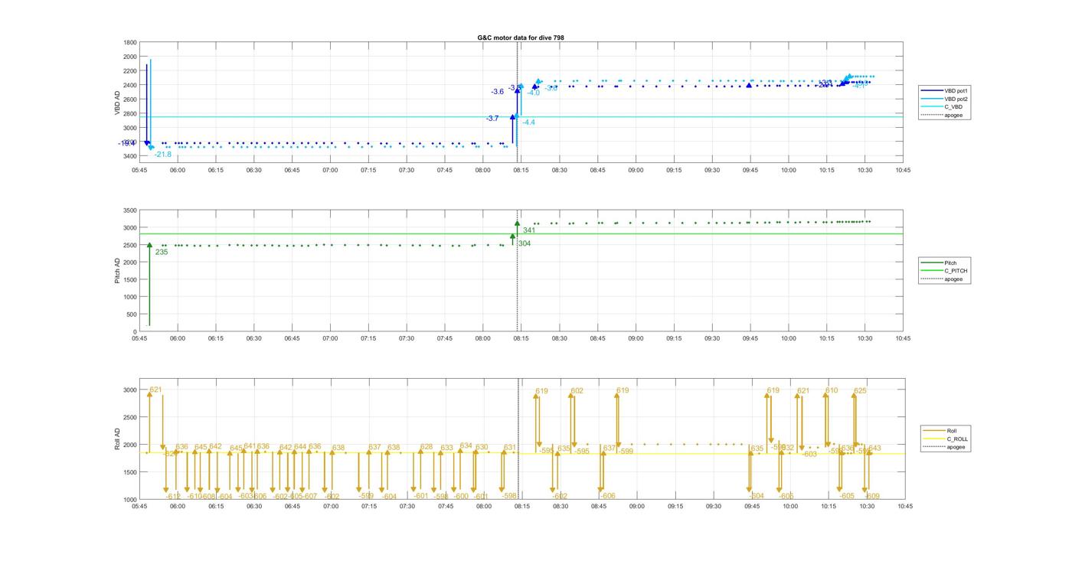Click the light blue "-4.0" VBD label
This screenshot has width=1072, height=561.
click(x=534, y=93)
